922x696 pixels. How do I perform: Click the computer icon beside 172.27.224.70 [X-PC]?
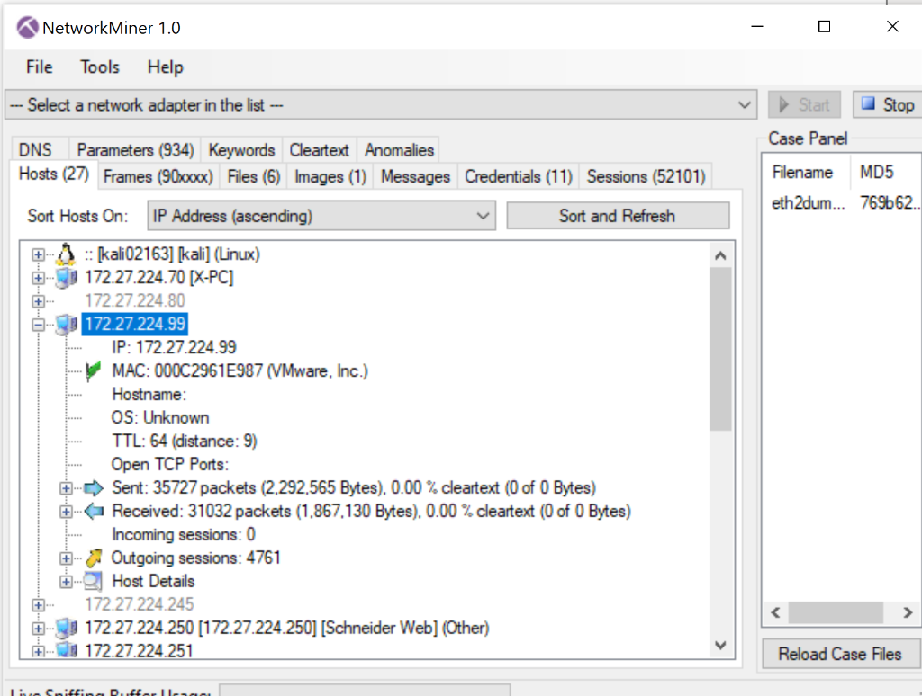point(66,277)
